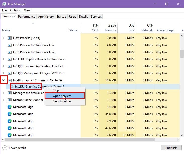Screen dimensions: 184x154
Task: Click the gear icon of Intel(R) Graphics service
Action: 12,87
